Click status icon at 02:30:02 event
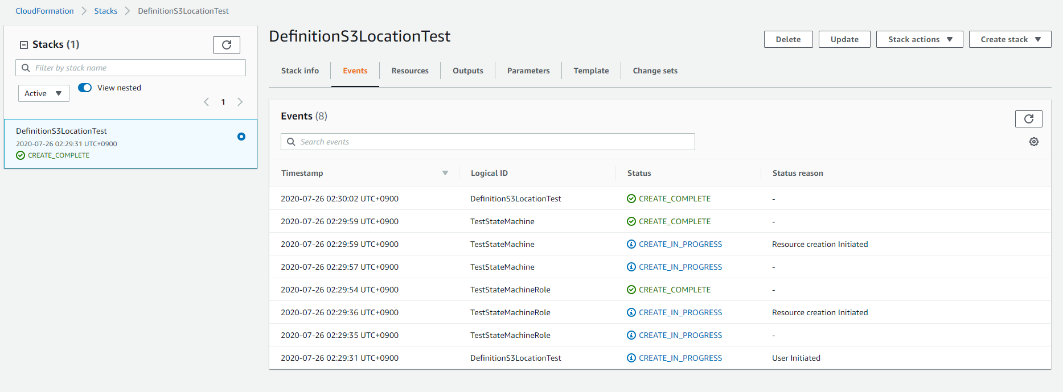The width and height of the screenshot is (1063, 392). [x=631, y=199]
